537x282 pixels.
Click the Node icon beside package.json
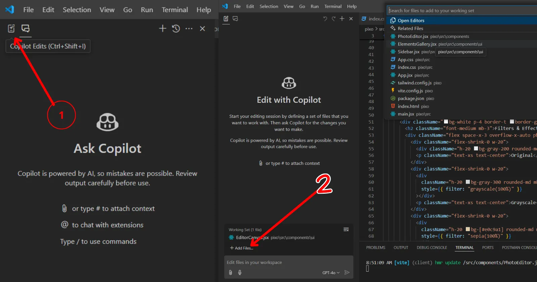[393, 98]
